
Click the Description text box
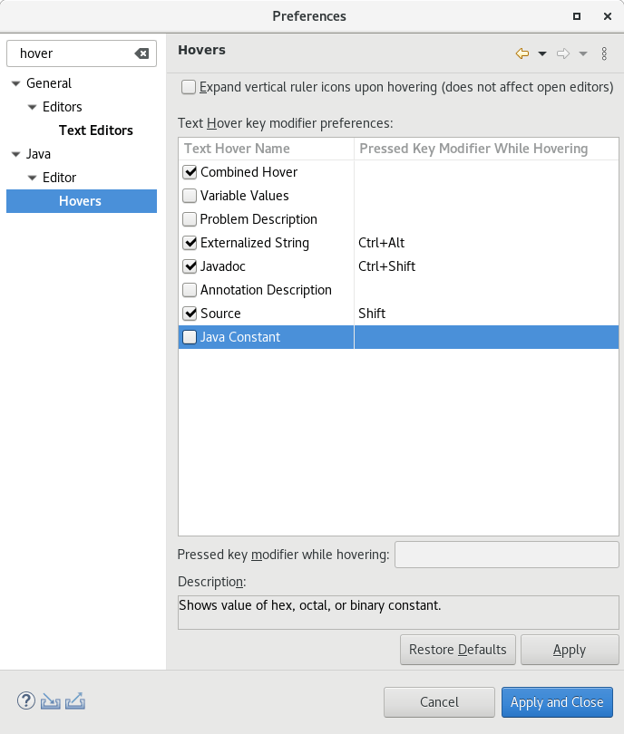click(x=398, y=613)
